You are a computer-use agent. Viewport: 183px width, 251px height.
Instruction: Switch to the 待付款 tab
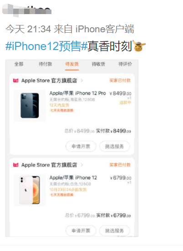tap(46, 64)
